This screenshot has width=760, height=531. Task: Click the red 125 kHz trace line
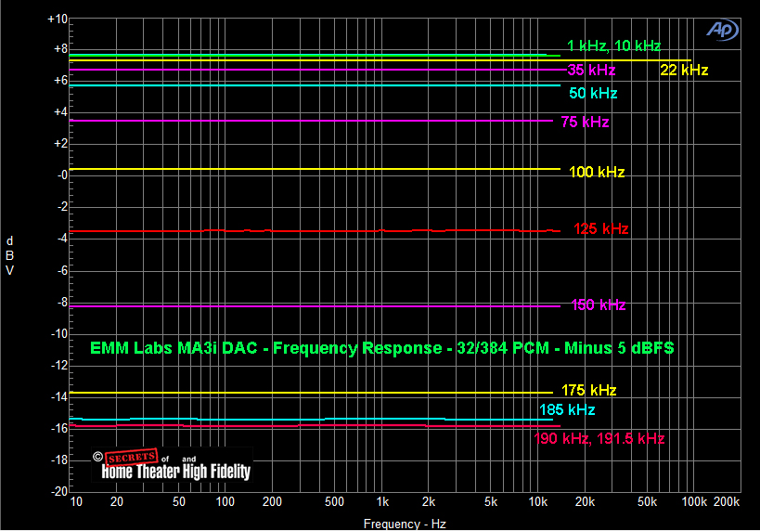pos(316,231)
